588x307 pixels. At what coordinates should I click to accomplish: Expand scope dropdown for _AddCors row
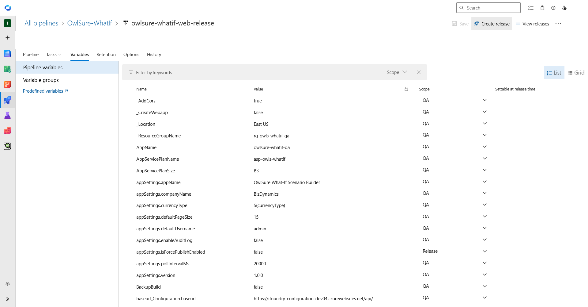point(484,100)
